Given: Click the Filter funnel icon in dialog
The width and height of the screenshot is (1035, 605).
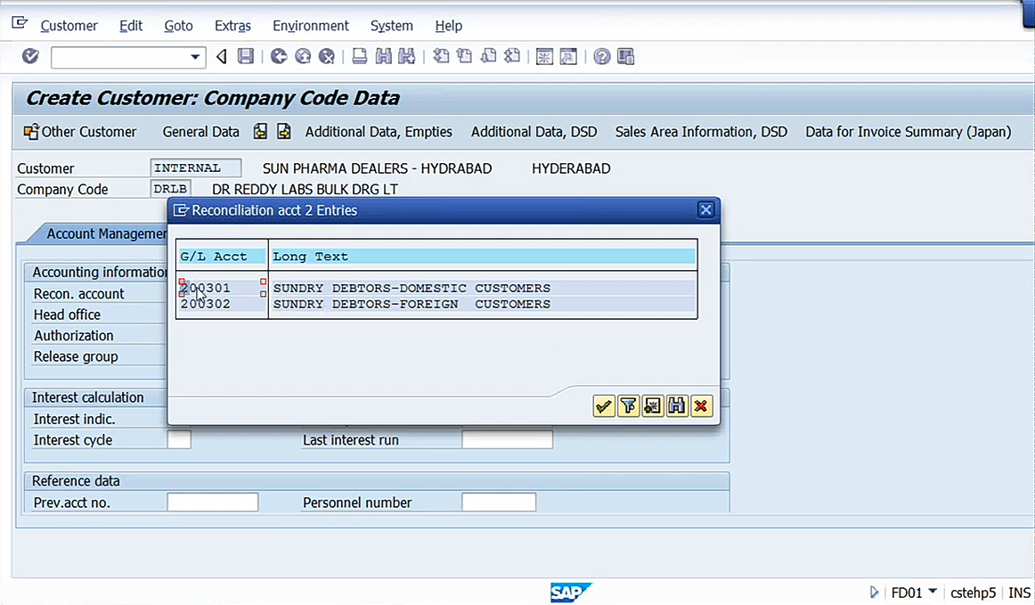Looking at the screenshot, I should [629, 406].
